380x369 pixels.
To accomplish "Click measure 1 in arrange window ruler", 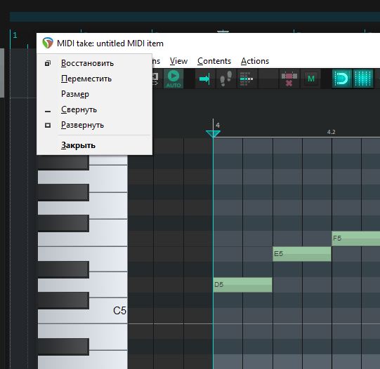I will point(15,35).
